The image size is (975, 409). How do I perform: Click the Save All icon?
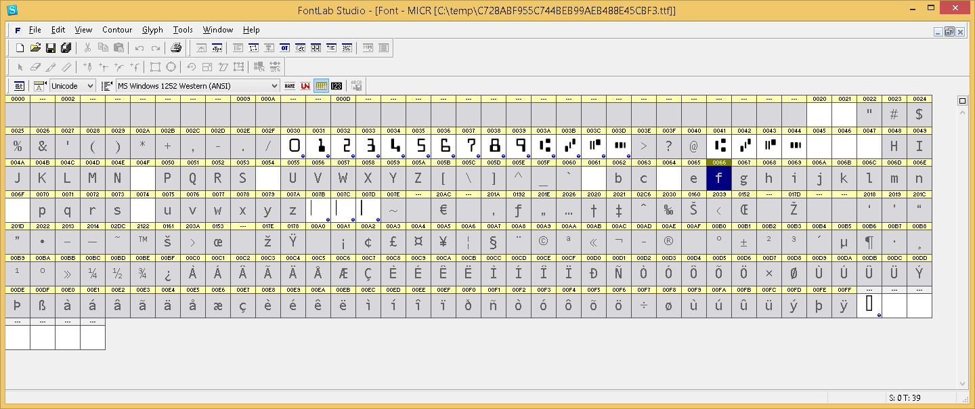tap(66, 48)
